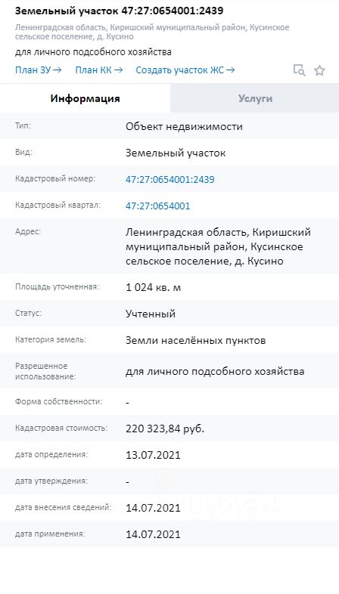Click the Кадастровая стоимость value 220 323,84 руб.
The width and height of the screenshot is (339, 594).
coord(165,428)
